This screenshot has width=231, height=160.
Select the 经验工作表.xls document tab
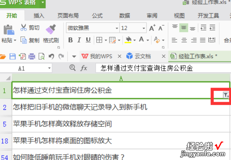click(x=199, y=56)
